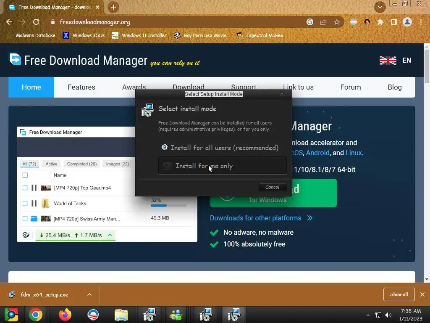430x323 pixels.
Task: Click the Active filter in preview
Action: coord(51,164)
